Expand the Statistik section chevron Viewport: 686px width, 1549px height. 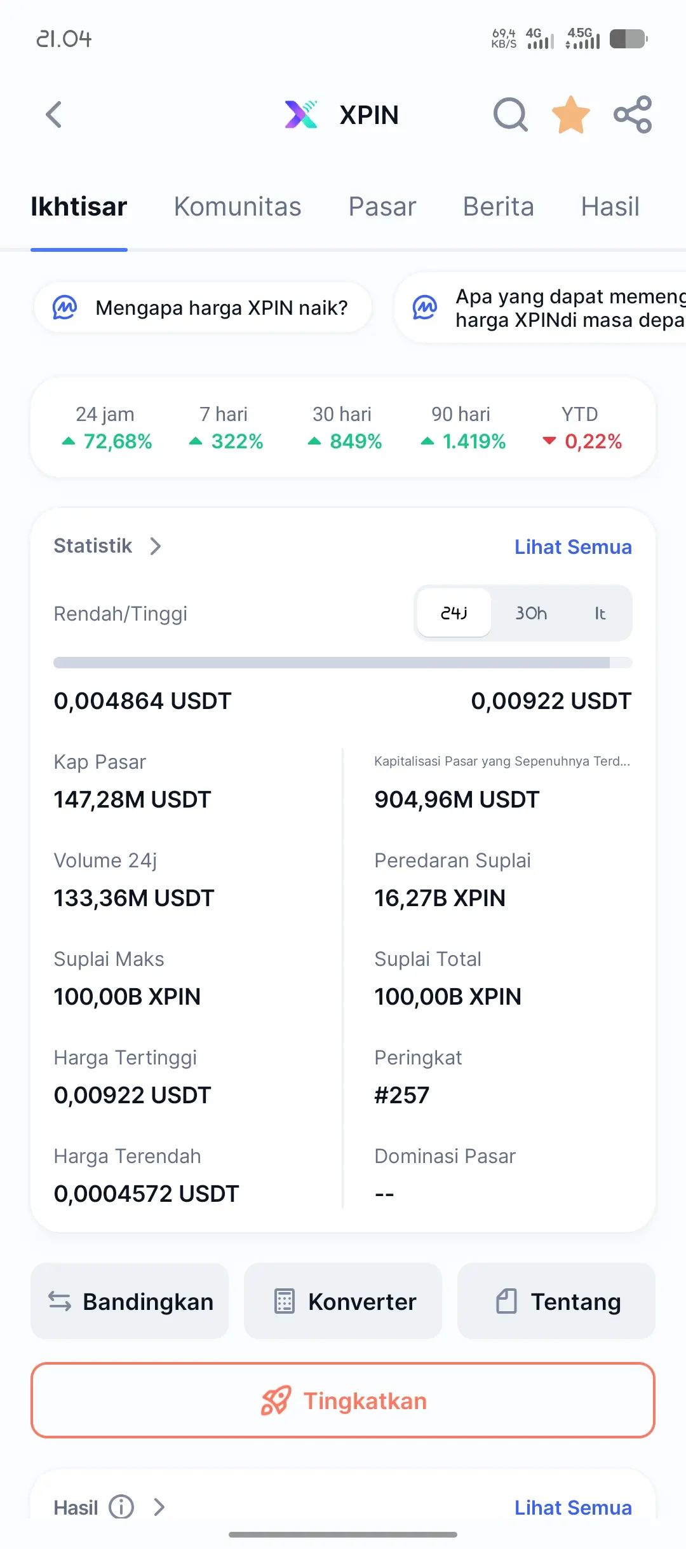click(x=156, y=546)
